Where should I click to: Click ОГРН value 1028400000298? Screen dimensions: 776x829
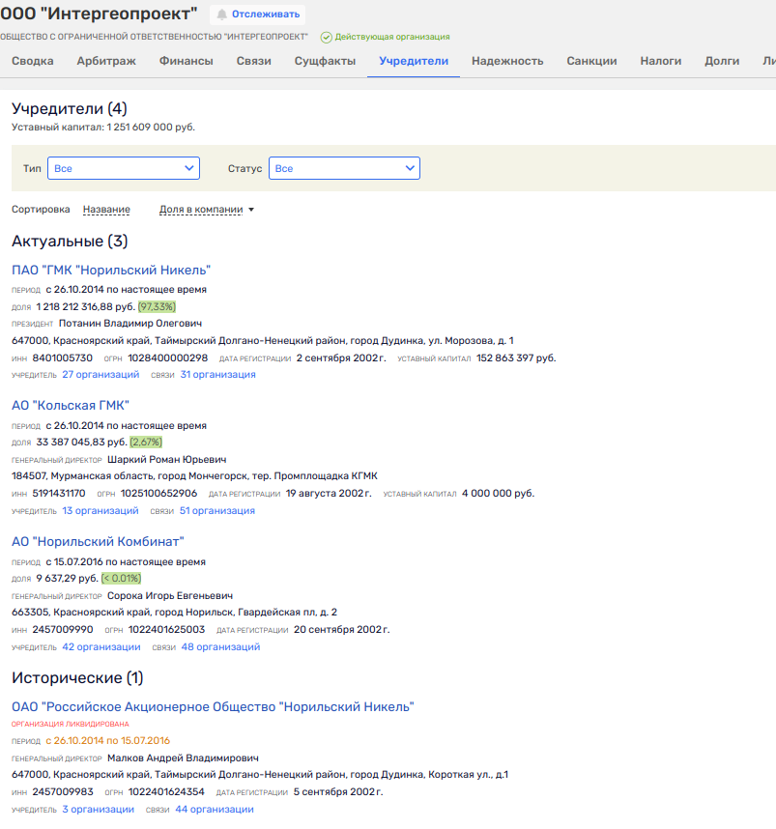coord(168,357)
